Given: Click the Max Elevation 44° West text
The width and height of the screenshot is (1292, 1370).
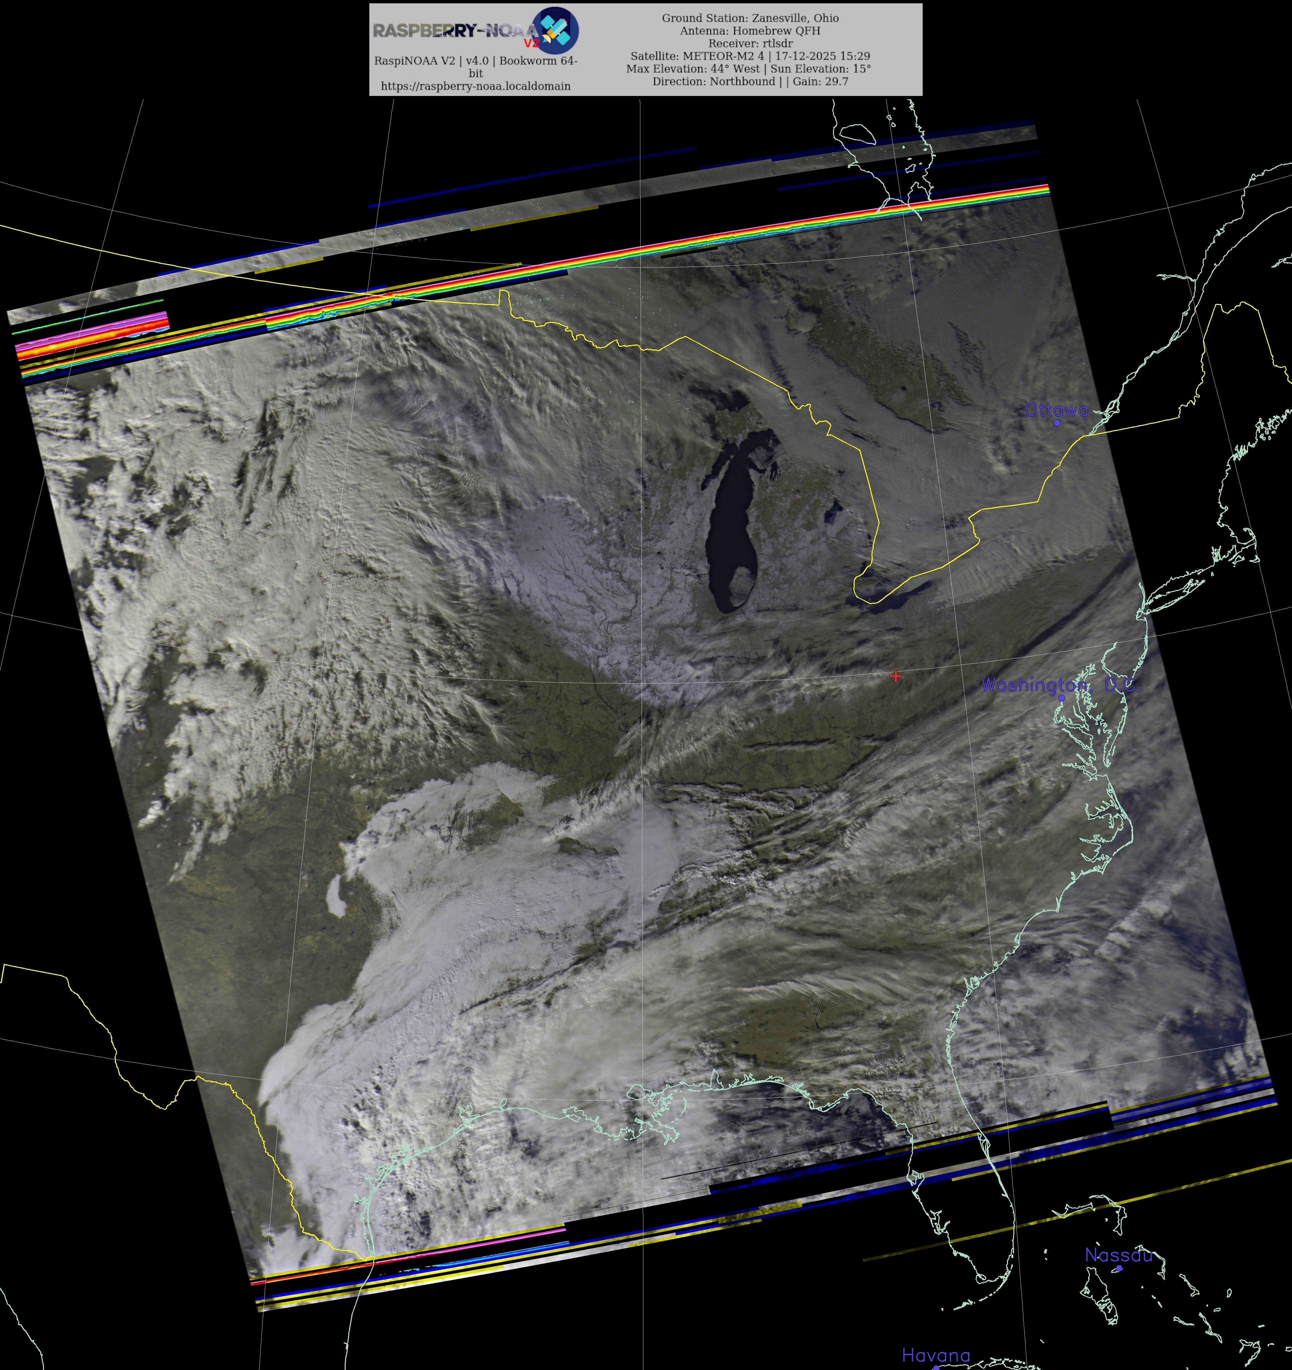Looking at the screenshot, I should point(693,69).
